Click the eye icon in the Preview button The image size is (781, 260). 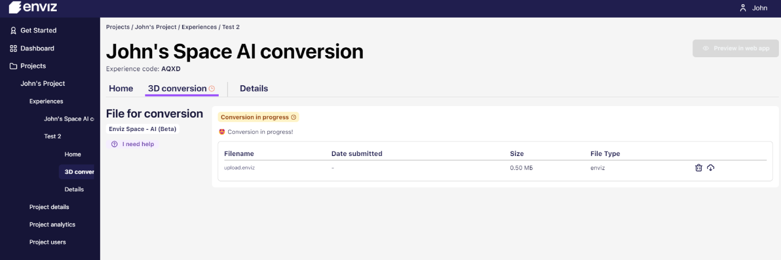pyautogui.click(x=706, y=48)
